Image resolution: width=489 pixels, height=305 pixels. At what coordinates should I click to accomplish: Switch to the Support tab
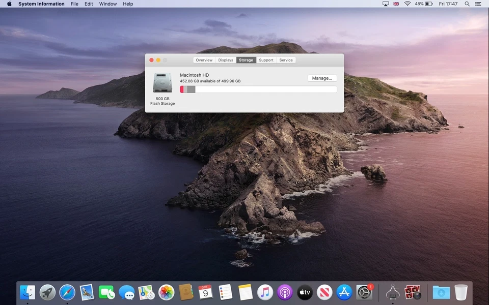(266, 60)
